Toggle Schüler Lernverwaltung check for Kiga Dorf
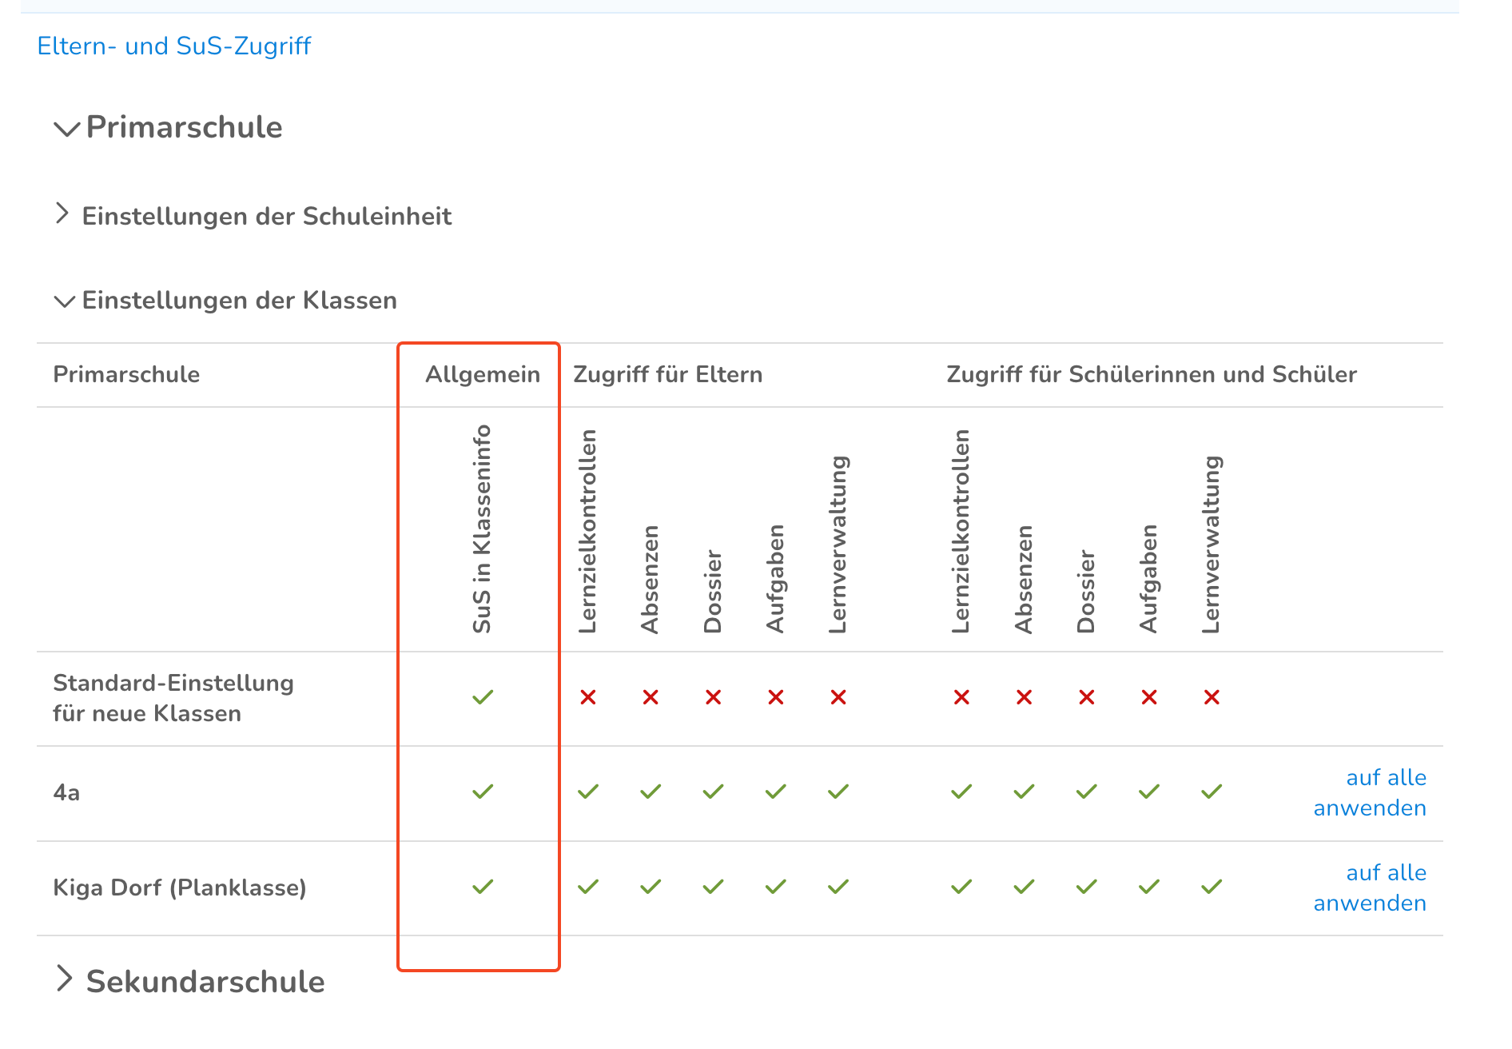The width and height of the screenshot is (1512, 1049). (x=1212, y=887)
